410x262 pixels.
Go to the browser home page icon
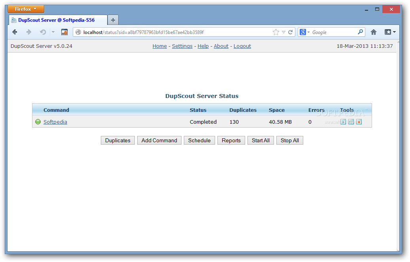(373, 32)
